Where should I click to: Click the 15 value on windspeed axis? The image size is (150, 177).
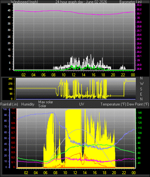tap(9, 50)
